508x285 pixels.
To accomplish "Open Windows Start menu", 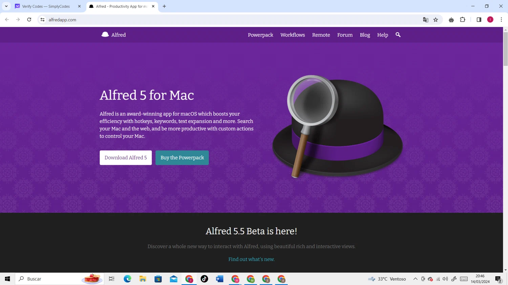I will coord(7,279).
